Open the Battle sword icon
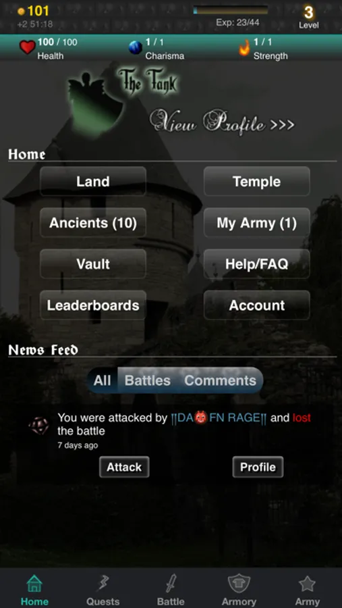The width and height of the screenshot is (342, 608). [x=171, y=584]
